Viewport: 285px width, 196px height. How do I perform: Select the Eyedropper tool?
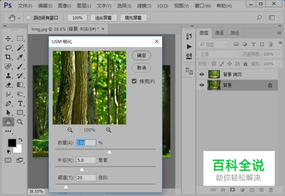pyautogui.click(x=20, y=57)
